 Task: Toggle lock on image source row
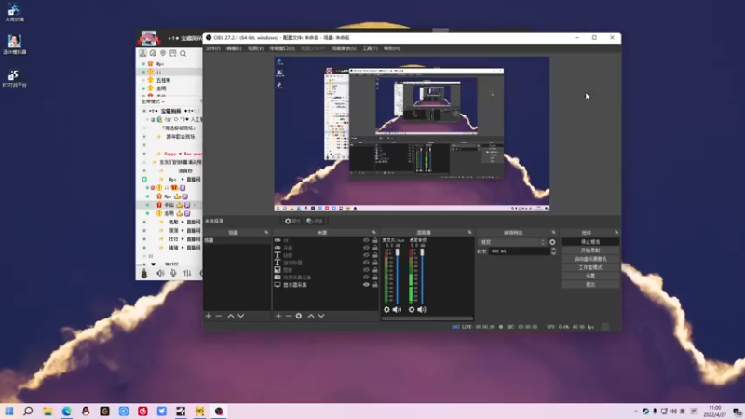[x=375, y=270]
